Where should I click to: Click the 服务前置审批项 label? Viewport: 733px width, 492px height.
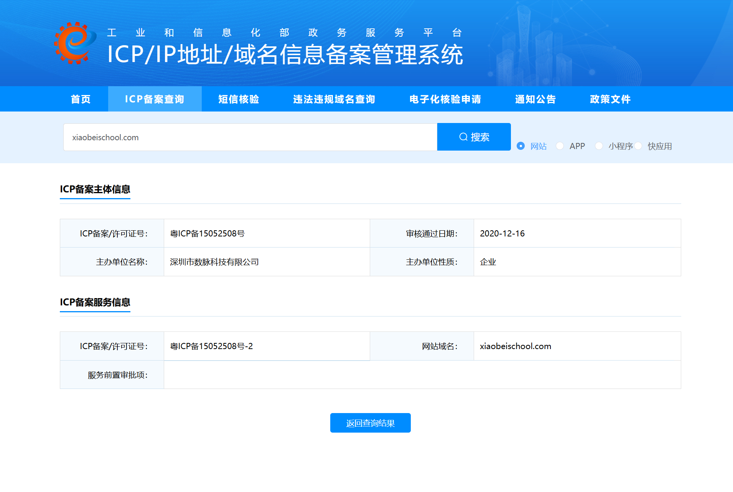[x=118, y=375]
